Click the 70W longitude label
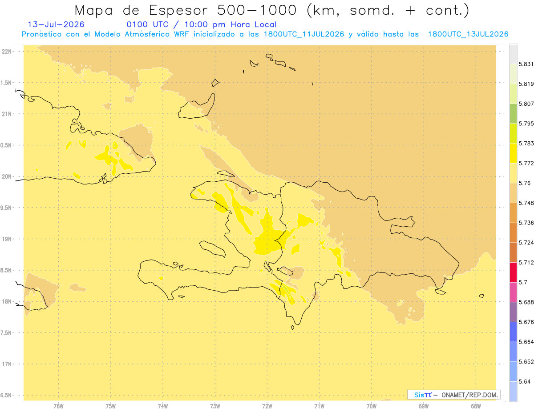The width and height of the screenshot is (534, 412). coord(372,406)
